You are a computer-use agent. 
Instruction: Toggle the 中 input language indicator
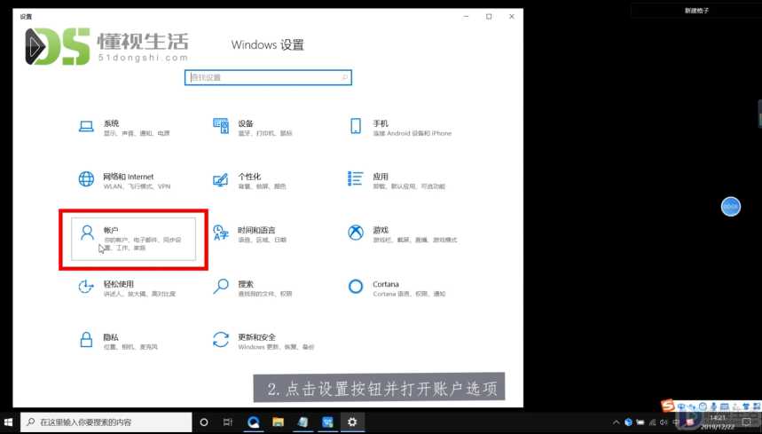675,422
